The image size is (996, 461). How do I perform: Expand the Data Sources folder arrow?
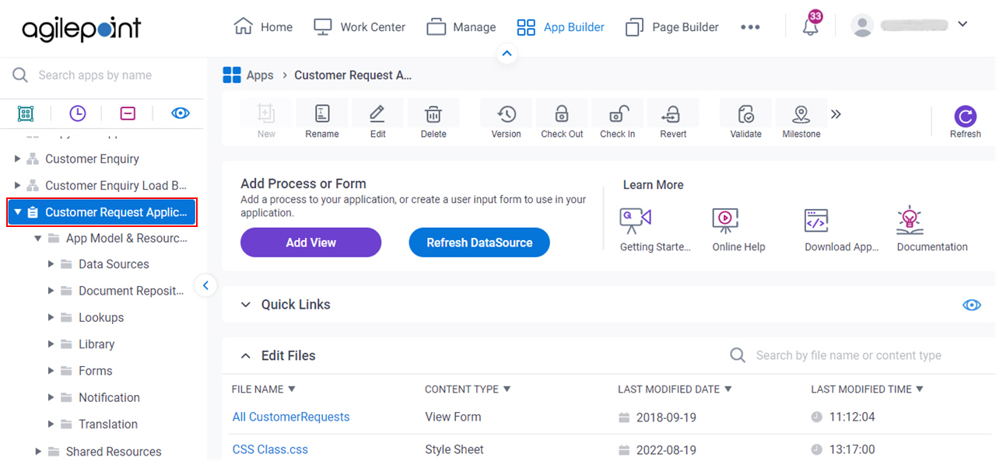pyautogui.click(x=51, y=264)
